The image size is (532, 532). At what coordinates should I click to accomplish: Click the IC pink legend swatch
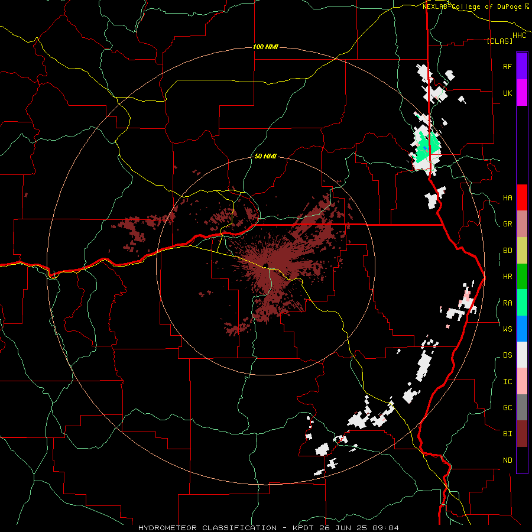coord(522,381)
